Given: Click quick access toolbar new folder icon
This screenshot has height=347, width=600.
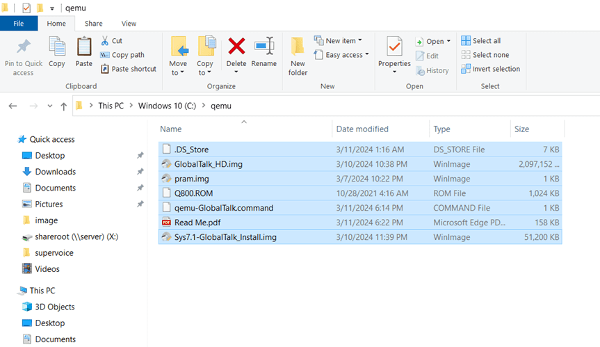Looking at the screenshot, I should 40,8.
